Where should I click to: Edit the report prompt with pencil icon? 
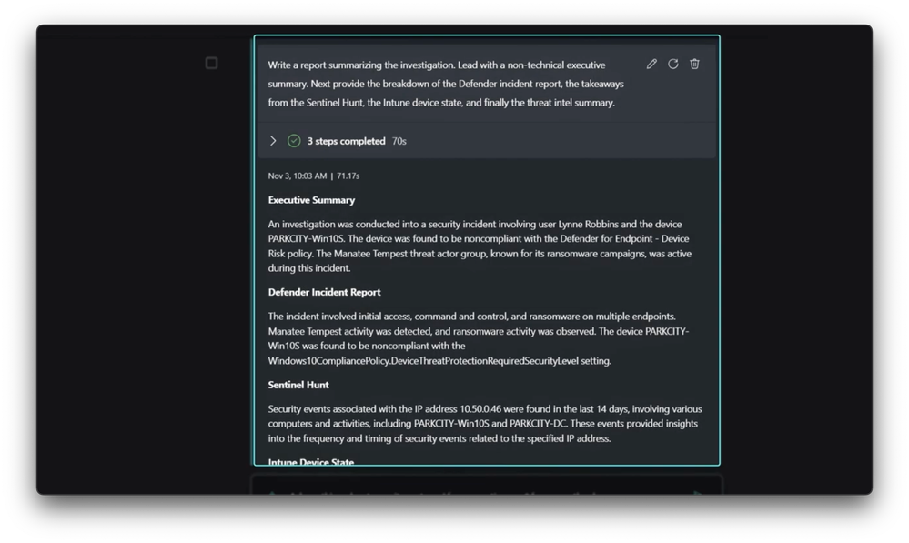tap(651, 64)
